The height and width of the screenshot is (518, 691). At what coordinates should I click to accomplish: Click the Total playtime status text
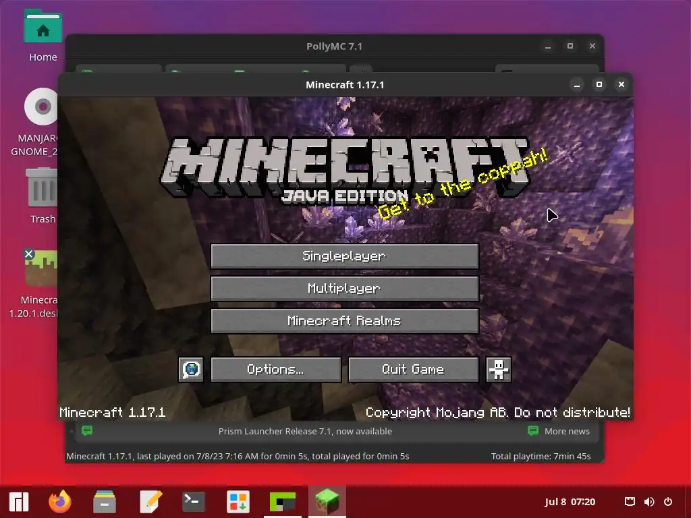[541, 457]
